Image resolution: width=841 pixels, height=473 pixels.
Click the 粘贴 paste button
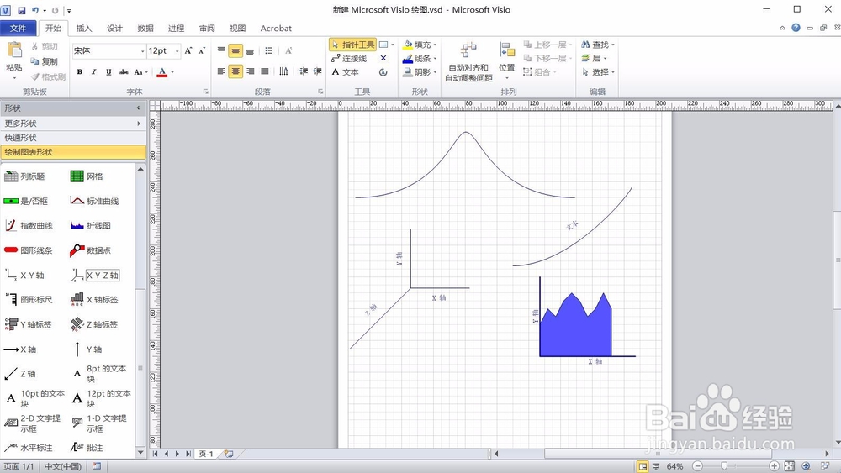14,60
